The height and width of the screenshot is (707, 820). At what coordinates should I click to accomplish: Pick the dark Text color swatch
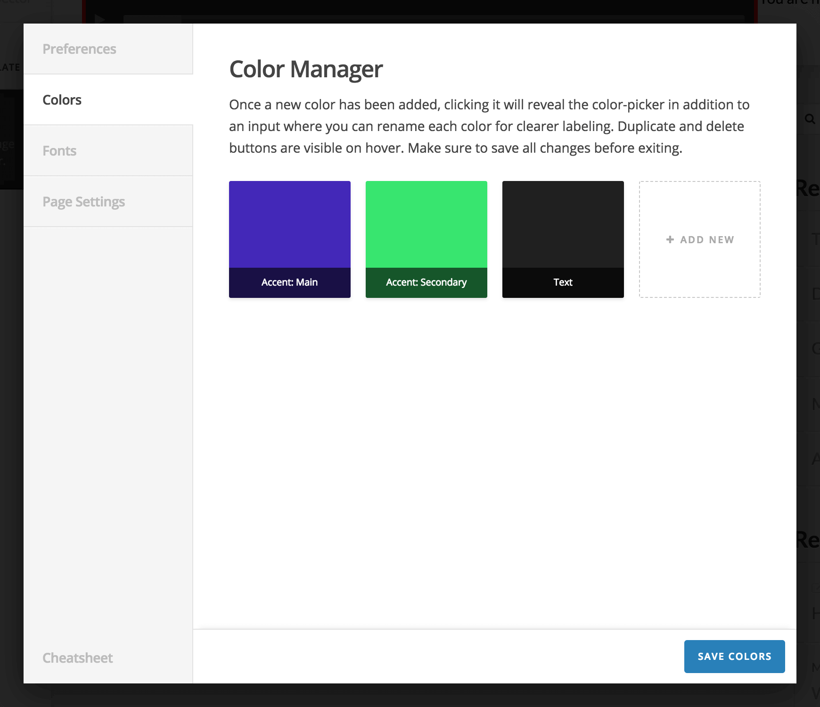(563, 224)
